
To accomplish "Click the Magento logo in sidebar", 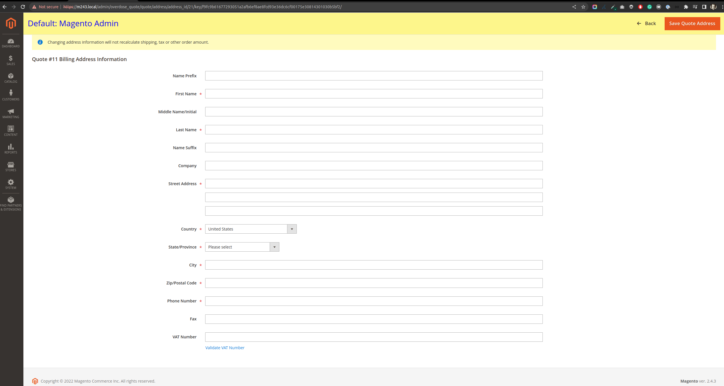I will coord(11,23).
